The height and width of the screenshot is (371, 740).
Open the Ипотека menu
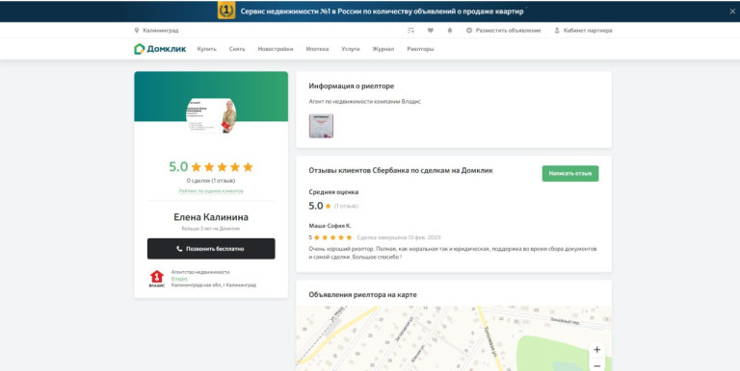(317, 49)
